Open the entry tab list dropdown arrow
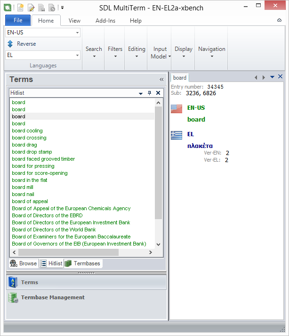 click(272, 77)
